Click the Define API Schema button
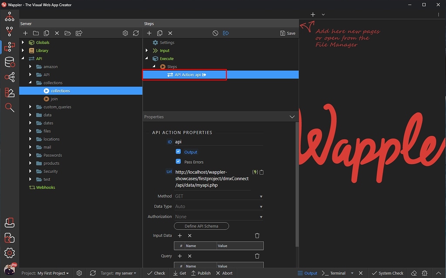 (x=201, y=226)
